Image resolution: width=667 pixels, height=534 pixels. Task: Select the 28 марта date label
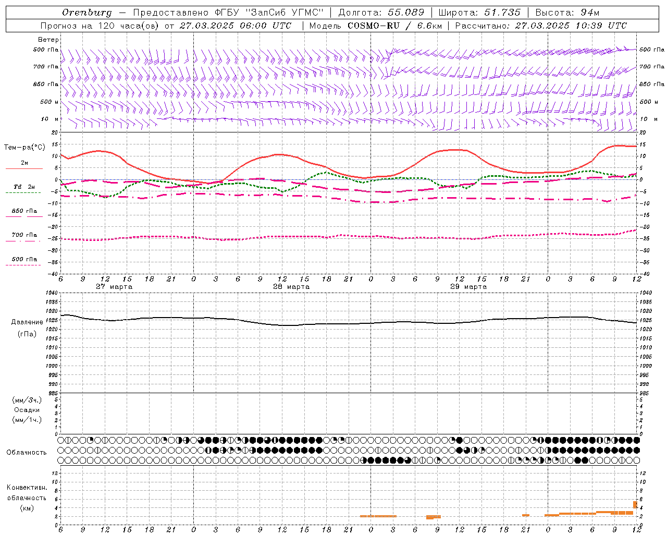click(x=291, y=287)
